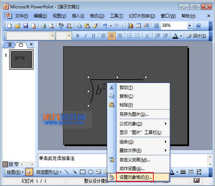This screenshot has height=186, width=215.
Task: Toggle bulleted list formatting
Action: click(x=138, y=36)
